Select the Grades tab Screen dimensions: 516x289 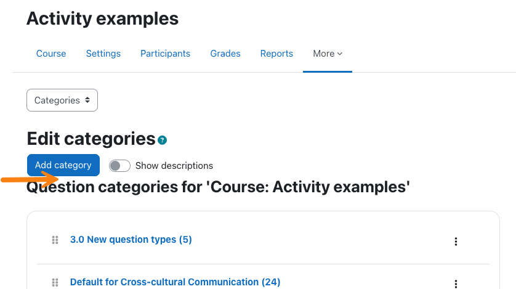225,54
